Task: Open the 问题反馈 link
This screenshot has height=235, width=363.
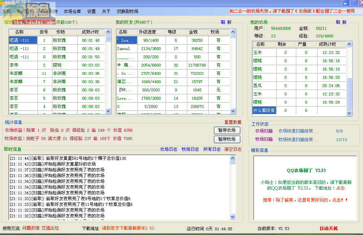Action: click(31, 228)
